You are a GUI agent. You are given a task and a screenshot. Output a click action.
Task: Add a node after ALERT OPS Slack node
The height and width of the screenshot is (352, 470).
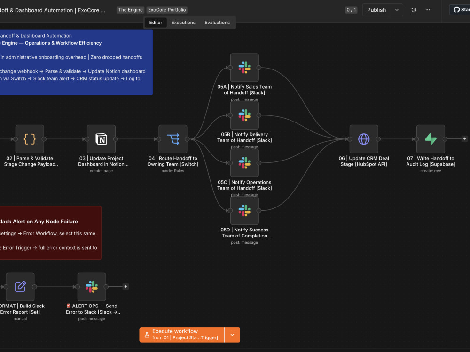(x=126, y=287)
